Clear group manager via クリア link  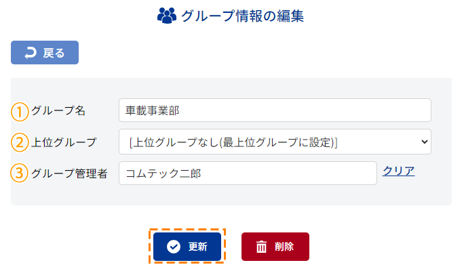398,171
